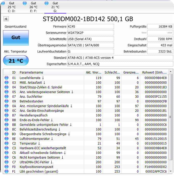Switch to the G: drive tab

tap(55, 7)
